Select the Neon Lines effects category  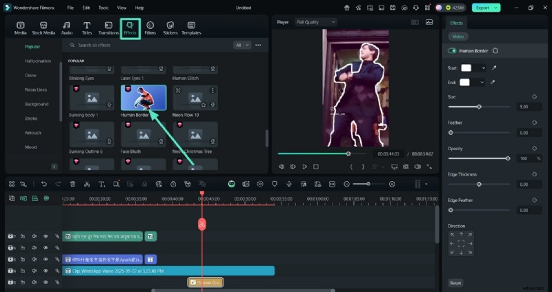point(36,90)
